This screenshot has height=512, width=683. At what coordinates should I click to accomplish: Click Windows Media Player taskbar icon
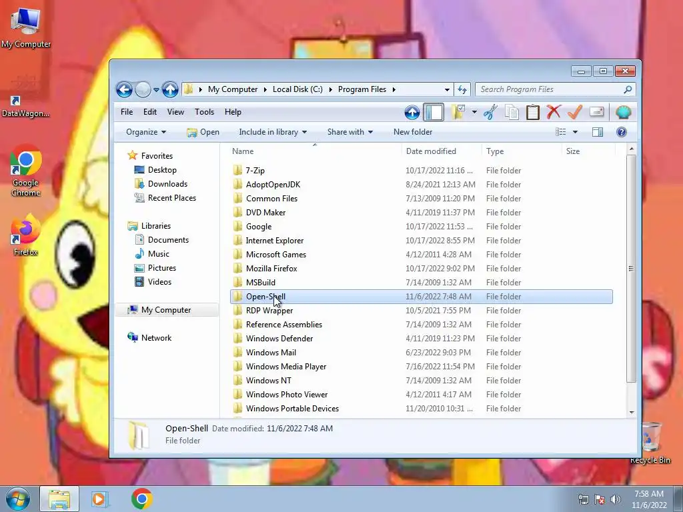point(99,499)
